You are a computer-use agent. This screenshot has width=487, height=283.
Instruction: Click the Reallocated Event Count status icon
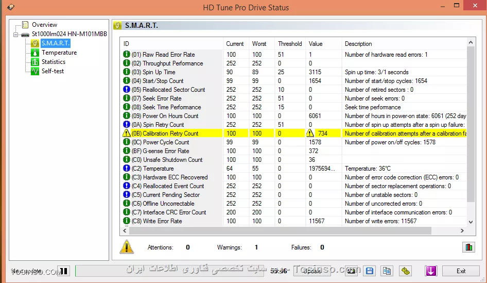(127, 186)
